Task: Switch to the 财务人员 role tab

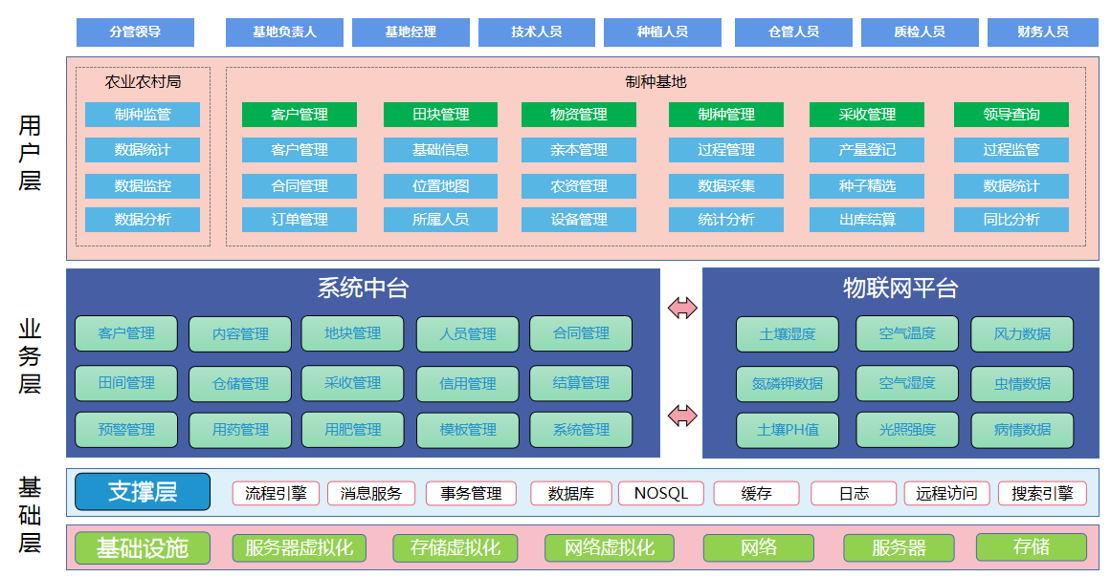Action: (1041, 32)
